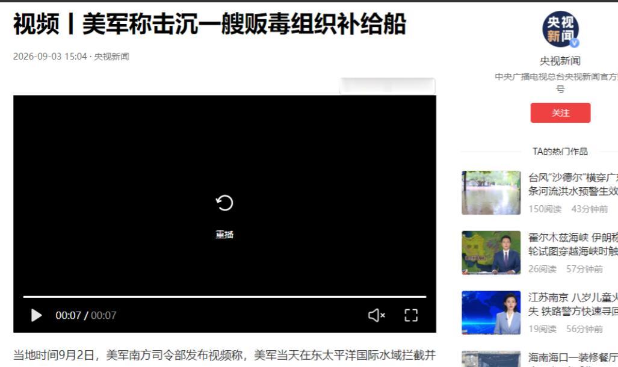Open the 央视新闻 account name link
This screenshot has width=618, height=367.
pos(560,61)
